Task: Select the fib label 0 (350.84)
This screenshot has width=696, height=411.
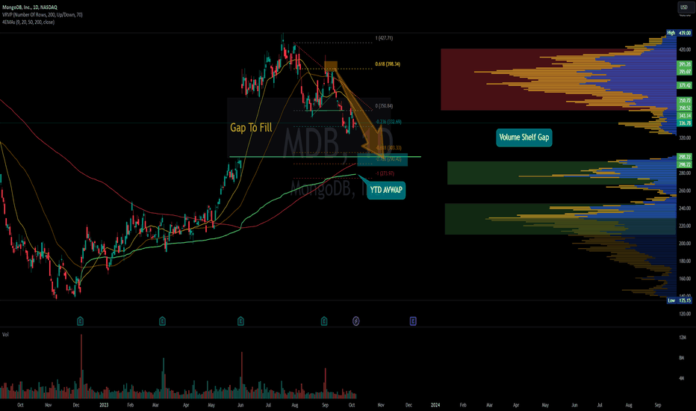Action: (384, 106)
